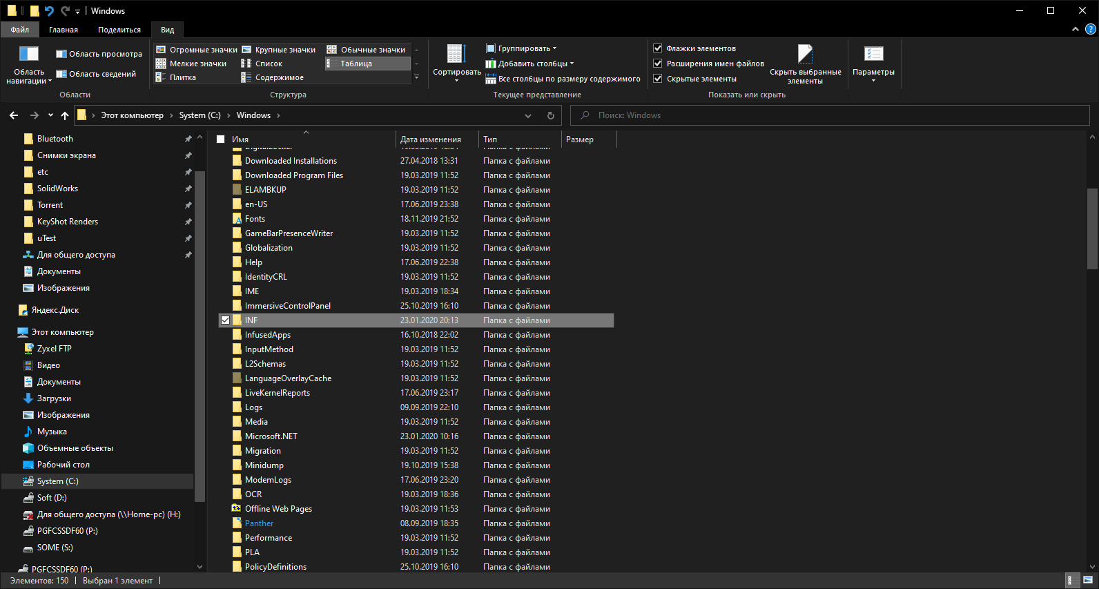Open Quick Access Toolbar customize dropdown

click(77, 11)
